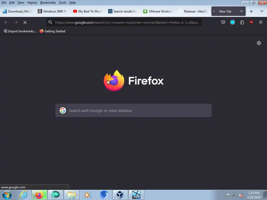The image size is (267, 200).
Task: Open green globe browser on taskbar
Action: 56,195
